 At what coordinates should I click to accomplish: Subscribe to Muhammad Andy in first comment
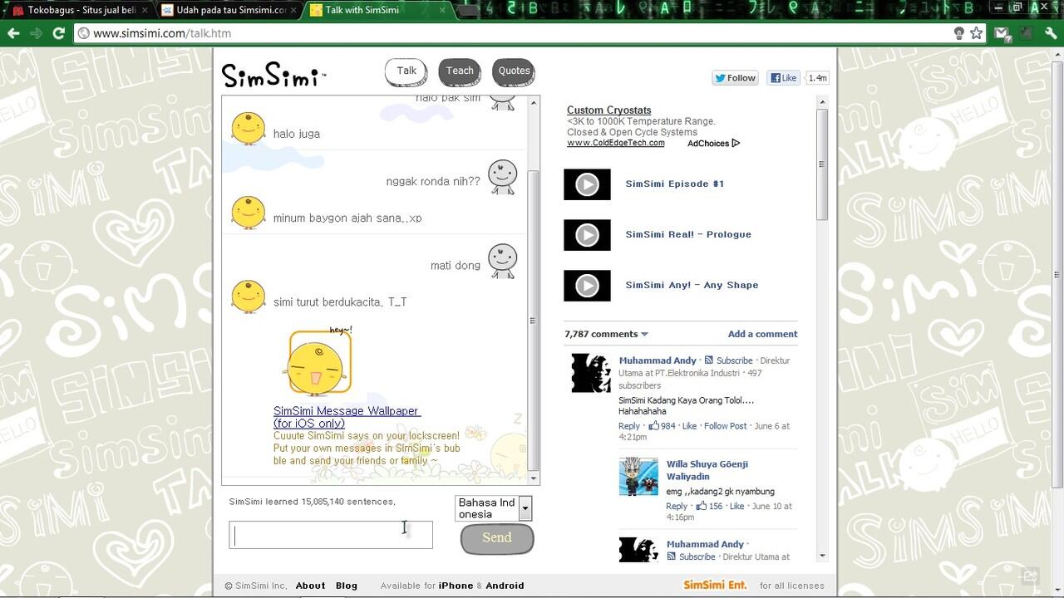pos(734,360)
